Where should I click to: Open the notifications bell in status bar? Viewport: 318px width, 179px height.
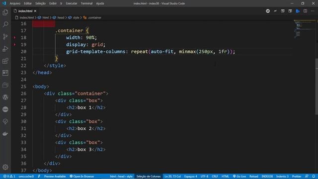[314, 177]
